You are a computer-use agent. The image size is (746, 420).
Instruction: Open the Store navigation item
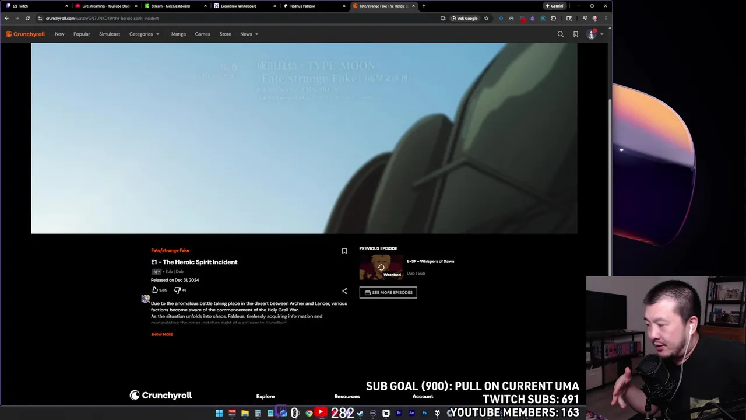tap(225, 34)
